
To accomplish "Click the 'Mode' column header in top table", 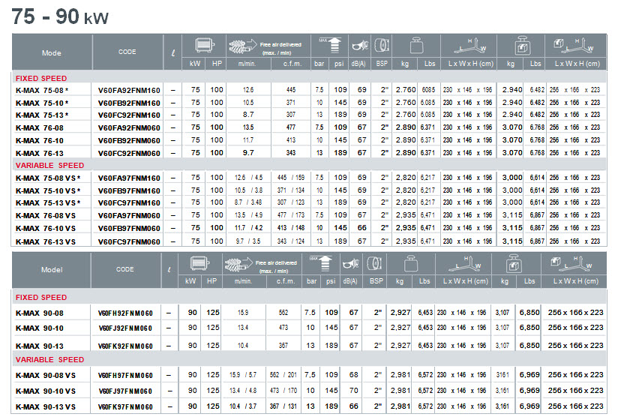I will (x=52, y=52).
